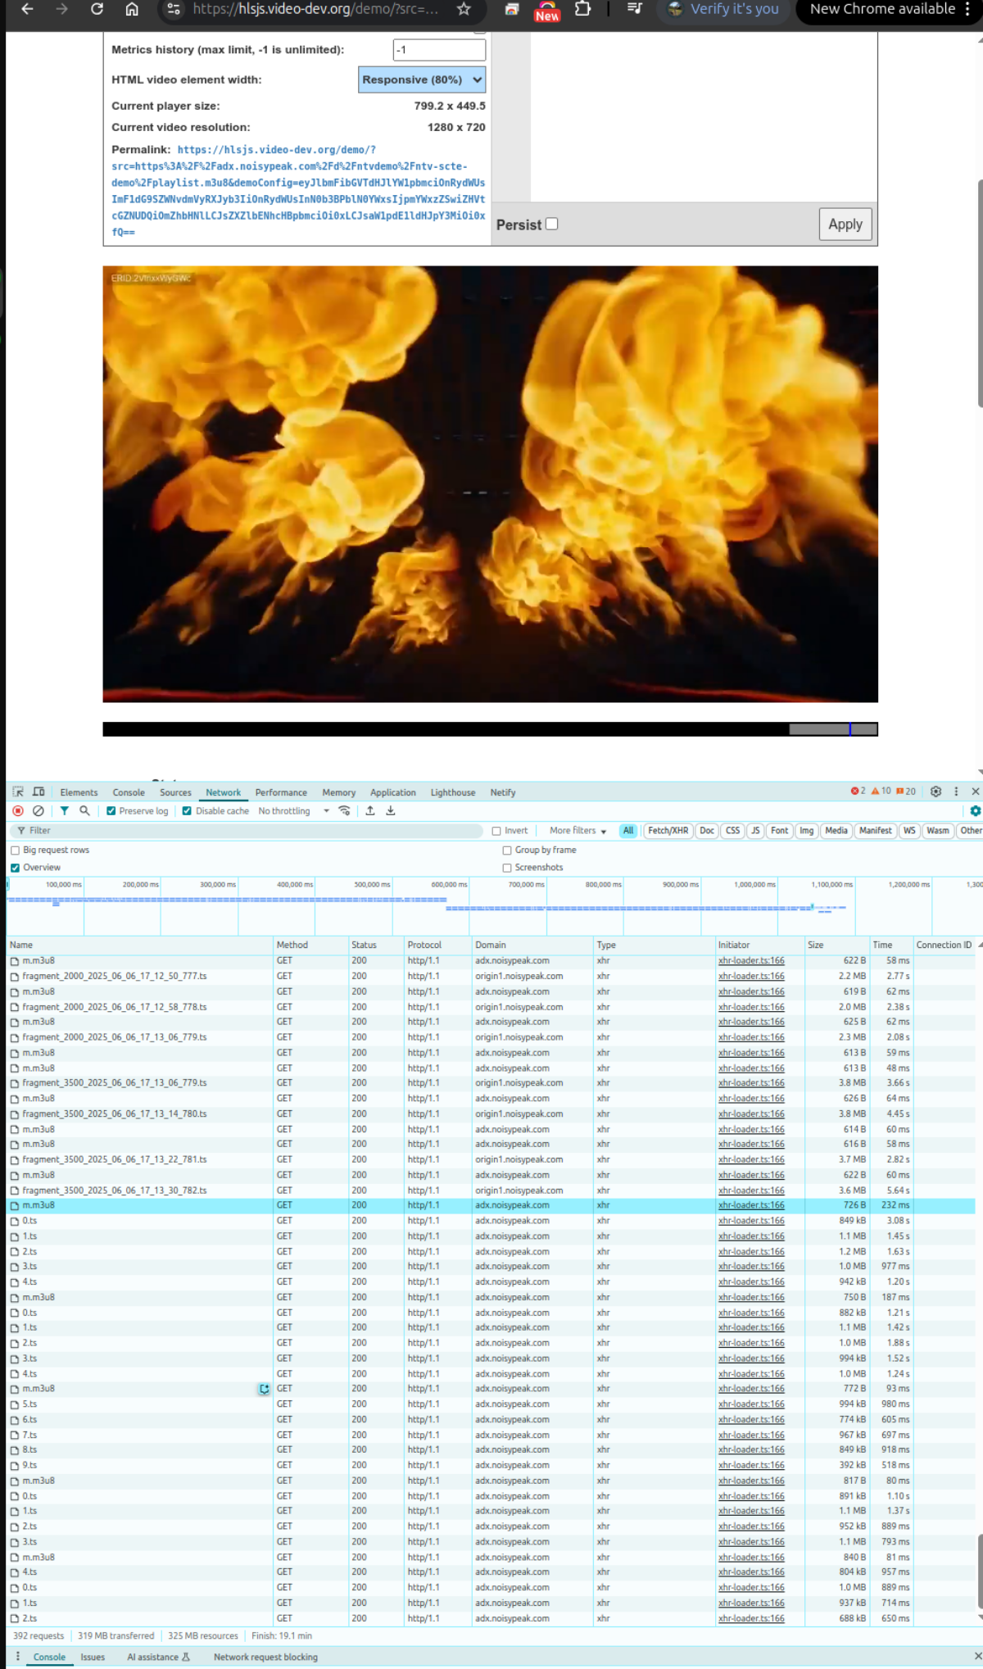The height and width of the screenshot is (1669, 983).
Task: Uncheck Overview checkbox
Action: (x=15, y=868)
